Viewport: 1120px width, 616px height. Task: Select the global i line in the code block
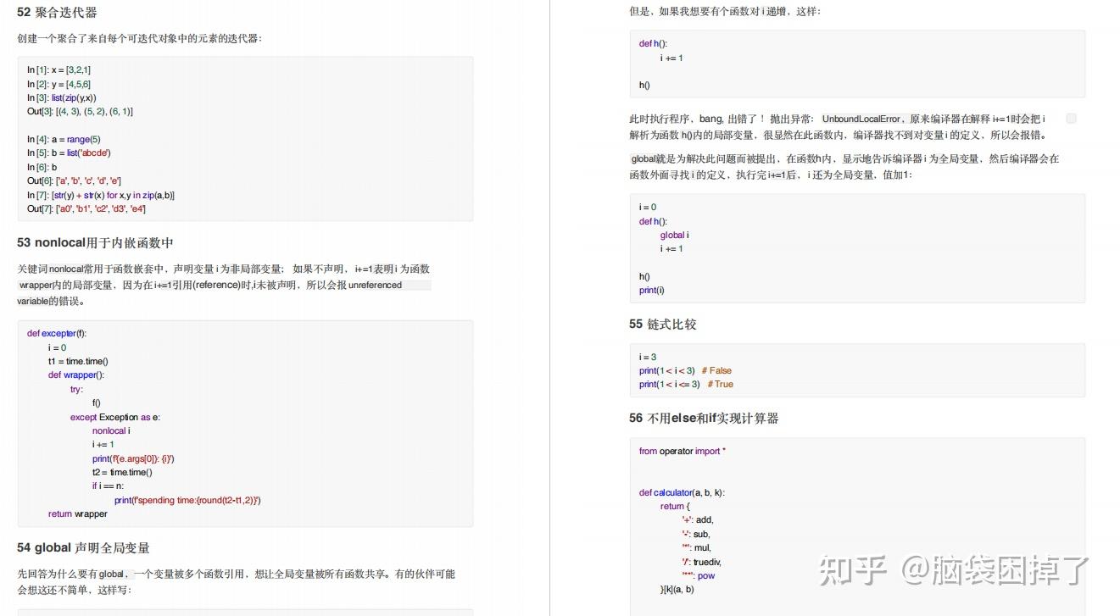pos(674,235)
